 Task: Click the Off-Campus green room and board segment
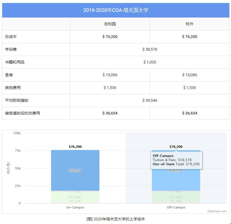pos(176,197)
